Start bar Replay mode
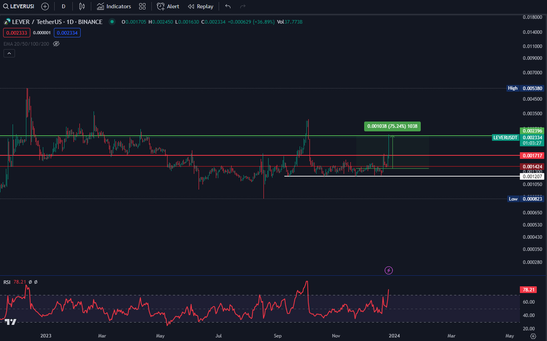Screen dimensions: 547x341 pyautogui.click(x=201, y=6)
